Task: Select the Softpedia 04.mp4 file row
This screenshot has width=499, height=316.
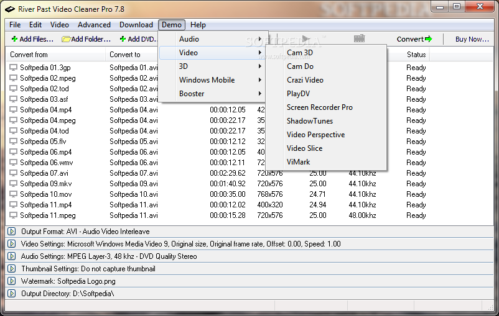Action: [x=46, y=110]
